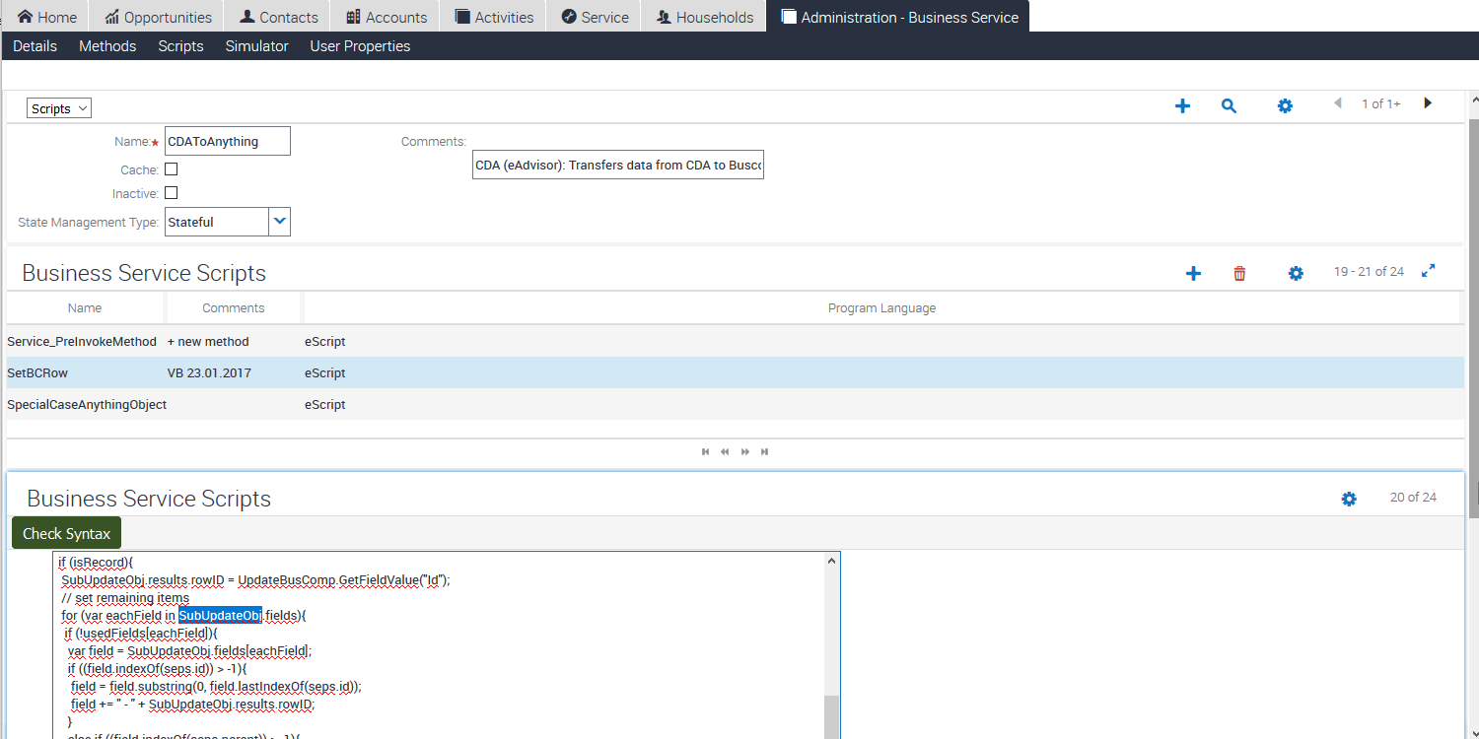Switch to the Opportunities tab

click(158, 17)
